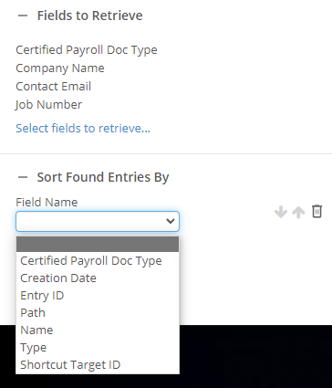332x388 pixels.
Task: Open the Field Name dropdown chevron
Action: (x=171, y=221)
